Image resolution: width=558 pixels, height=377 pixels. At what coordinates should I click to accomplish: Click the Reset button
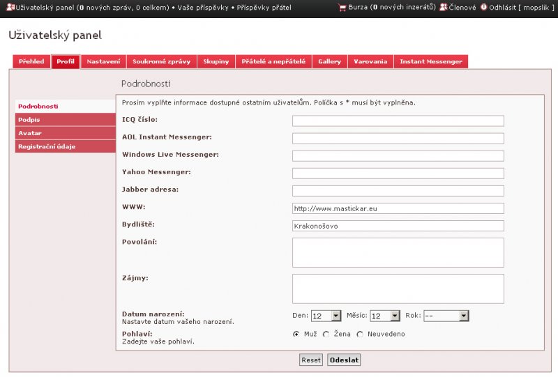pos(311,360)
